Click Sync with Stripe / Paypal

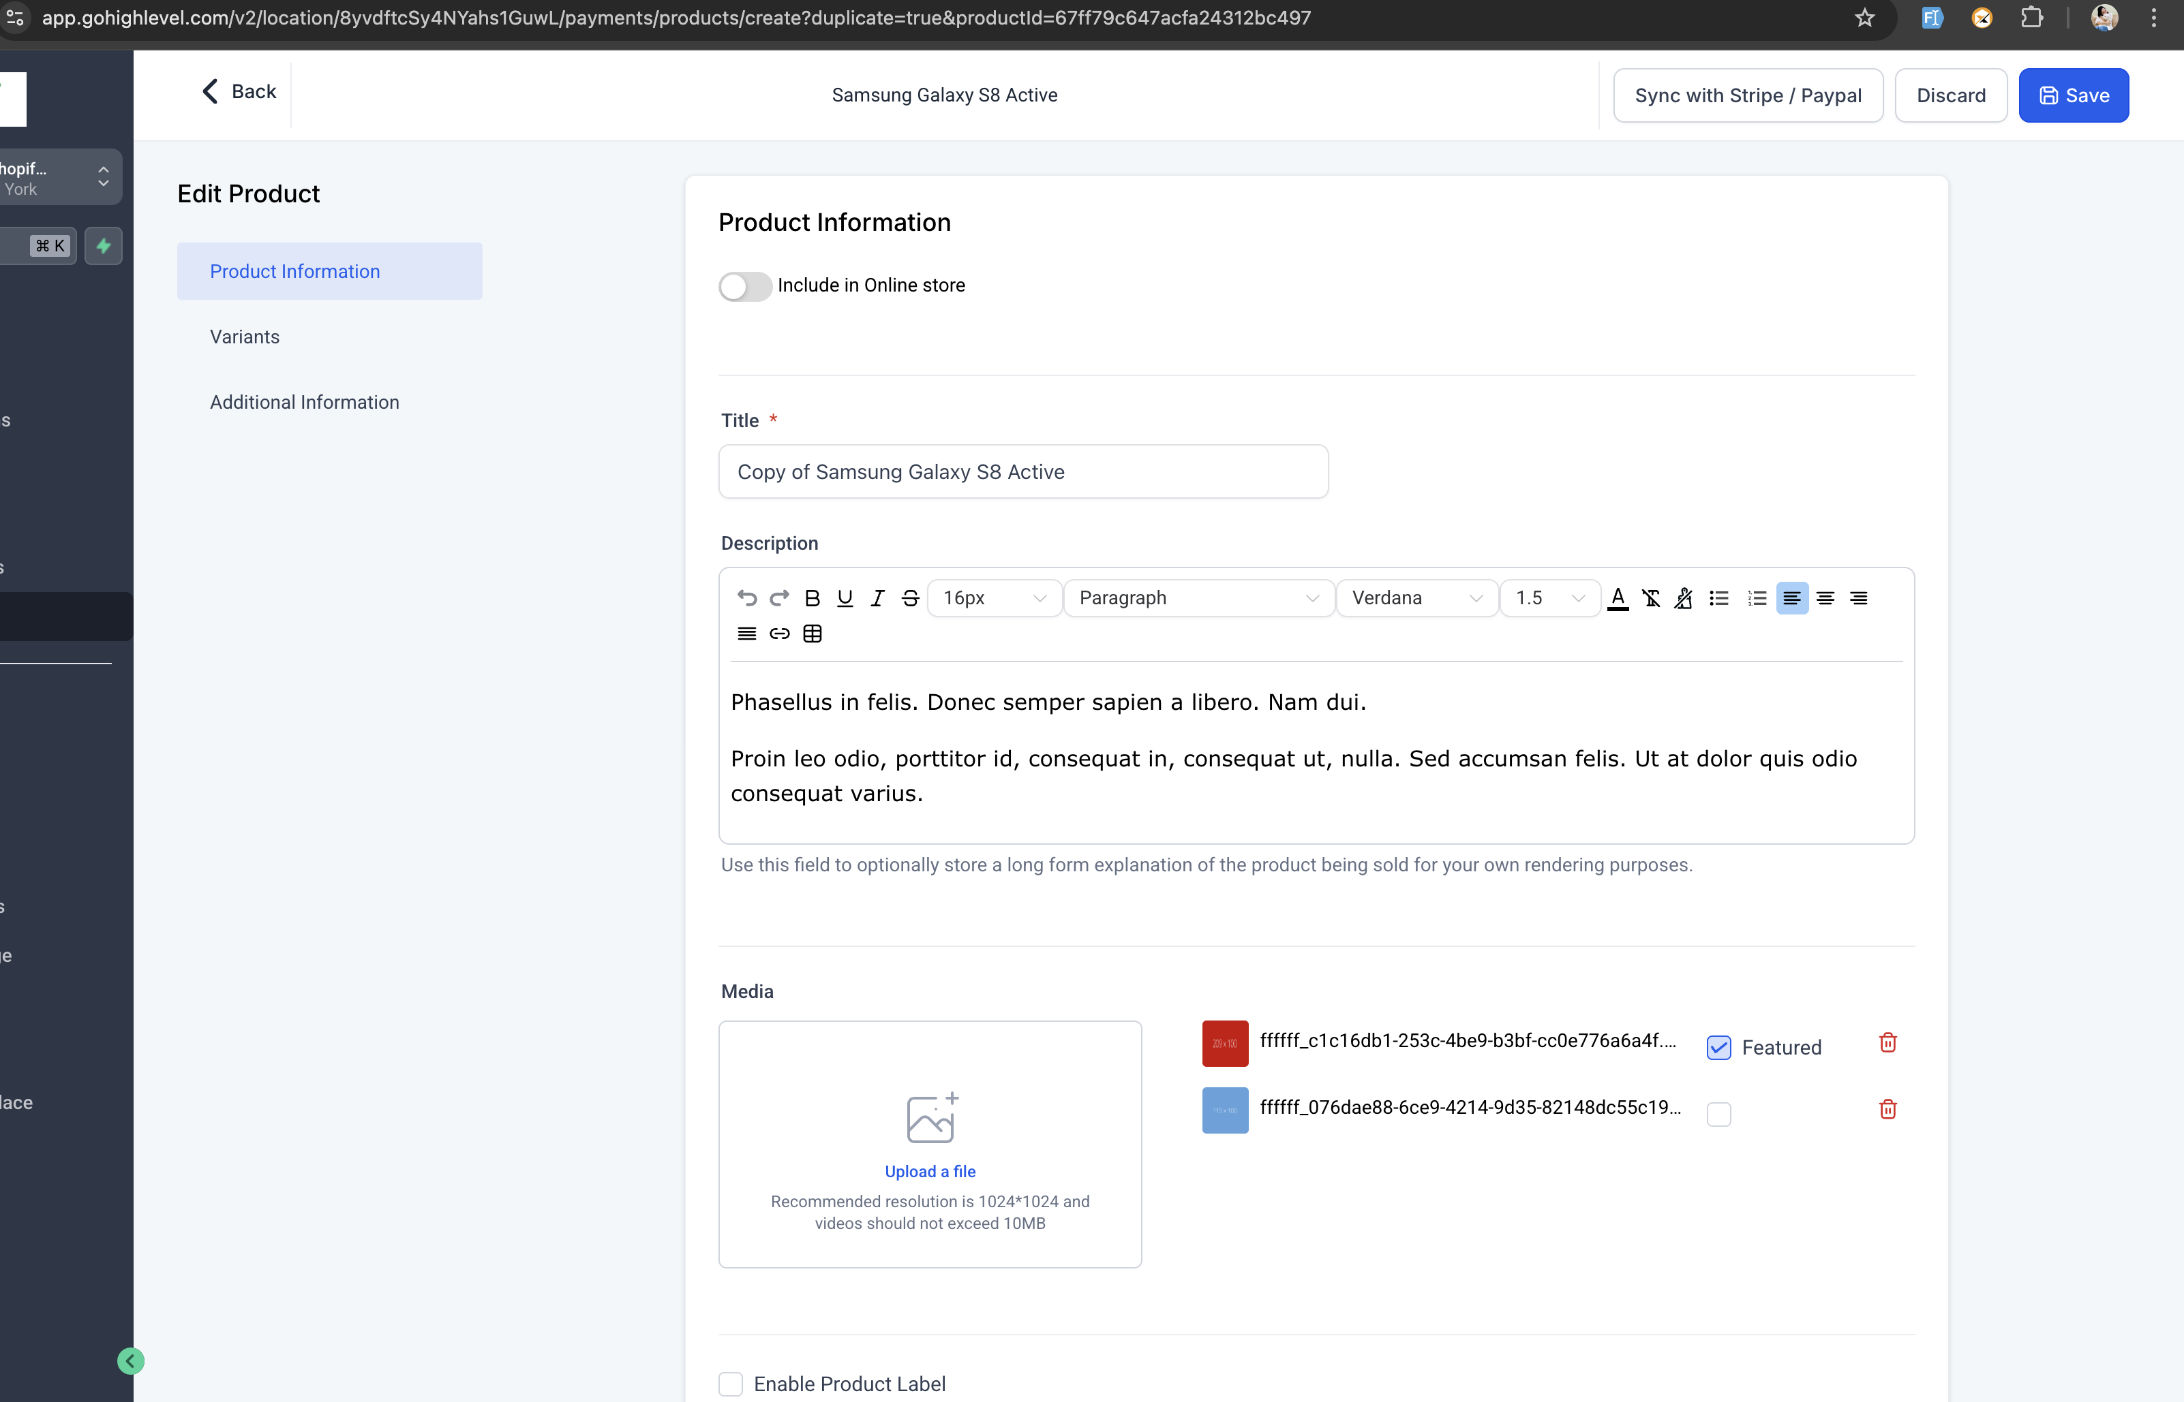click(1747, 95)
